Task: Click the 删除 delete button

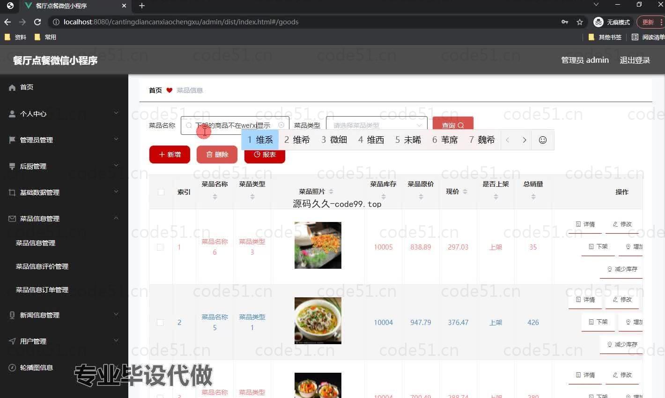Action: tap(217, 155)
